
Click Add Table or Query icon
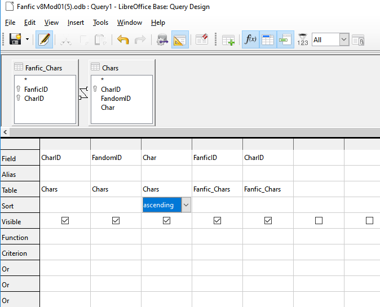coord(228,40)
